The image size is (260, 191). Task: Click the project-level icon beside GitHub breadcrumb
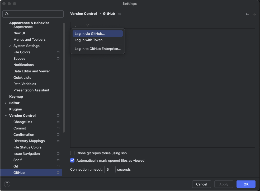[120, 14]
